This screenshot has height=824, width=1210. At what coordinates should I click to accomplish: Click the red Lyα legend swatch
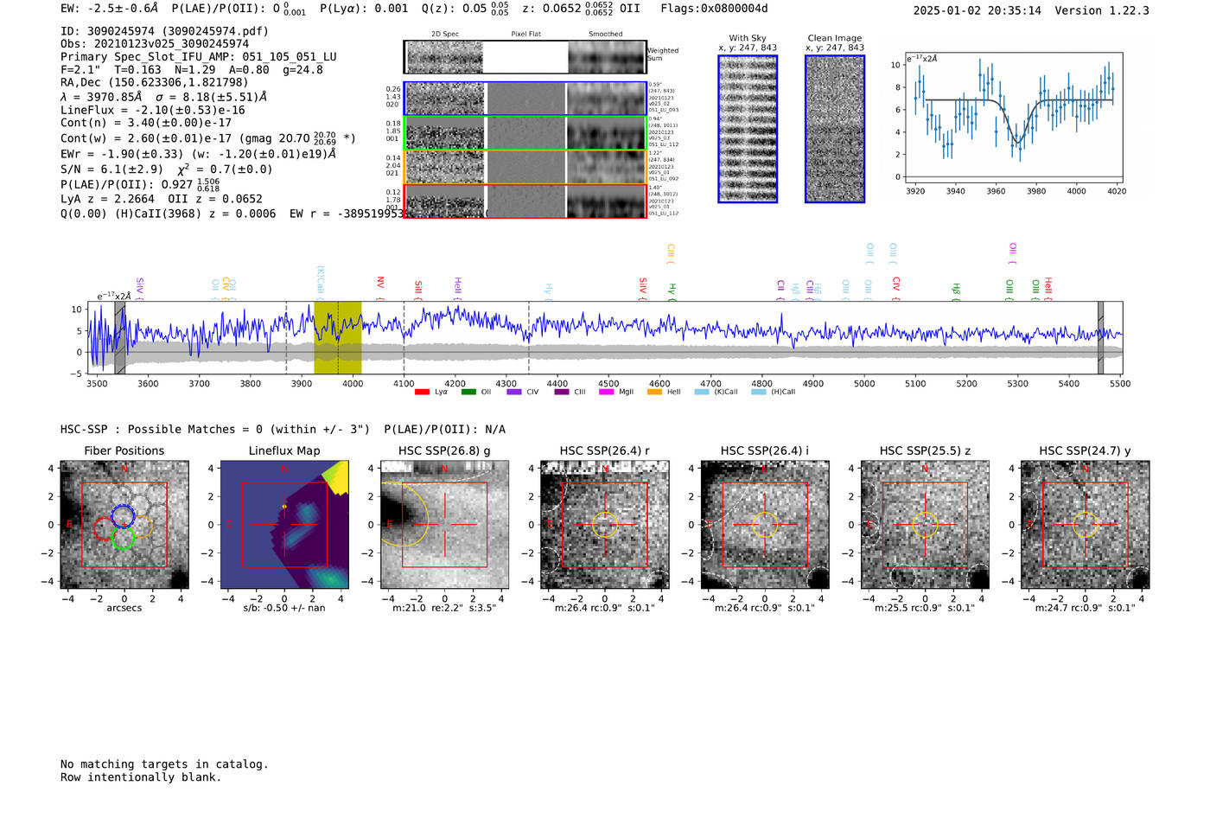click(422, 393)
